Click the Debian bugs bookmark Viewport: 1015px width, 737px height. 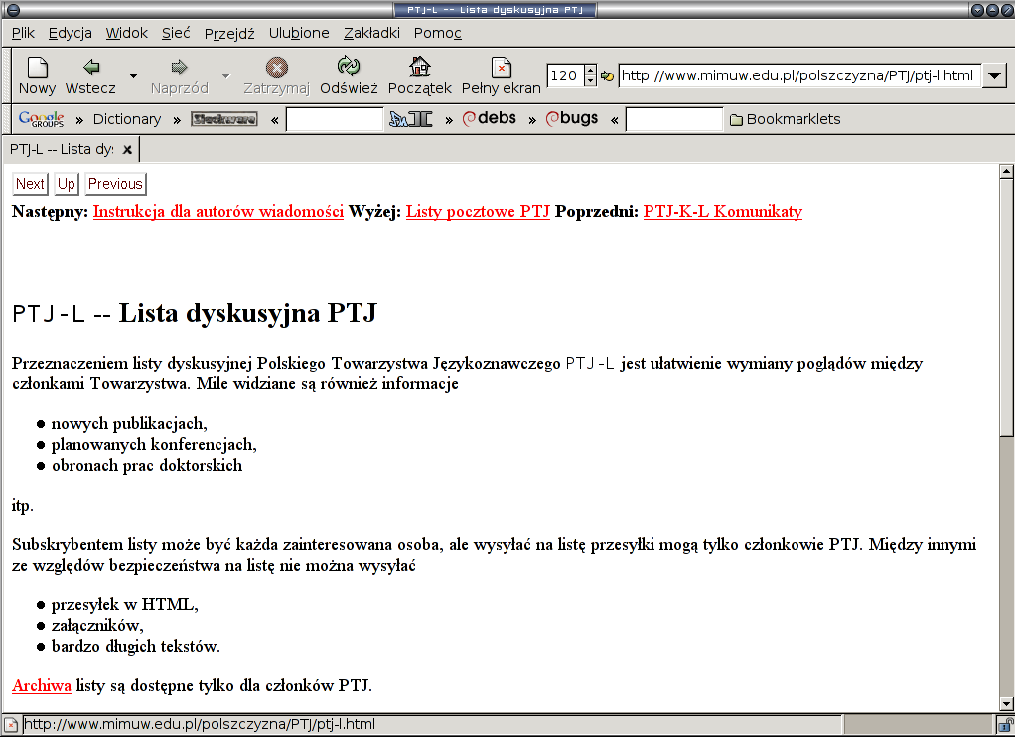572,118
